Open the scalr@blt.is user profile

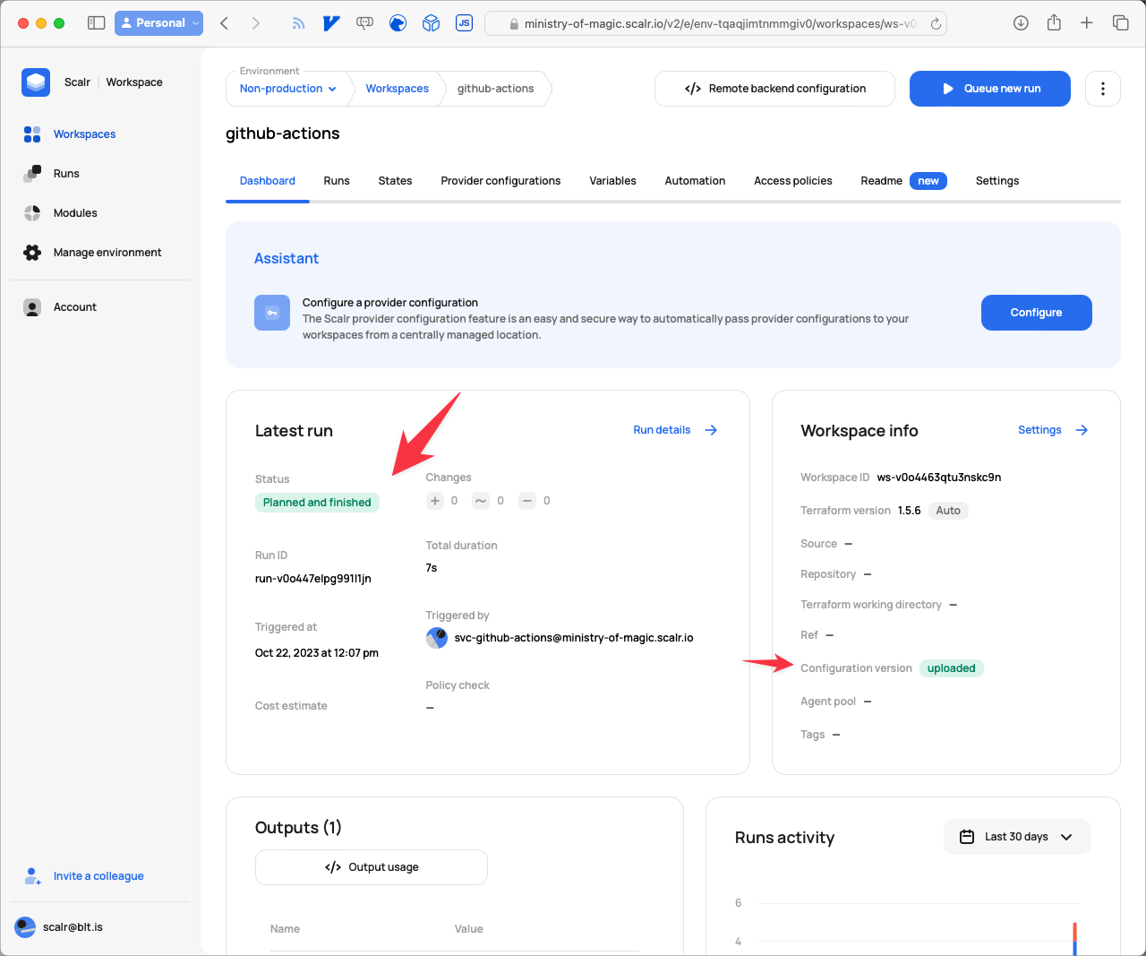[59, 927]
